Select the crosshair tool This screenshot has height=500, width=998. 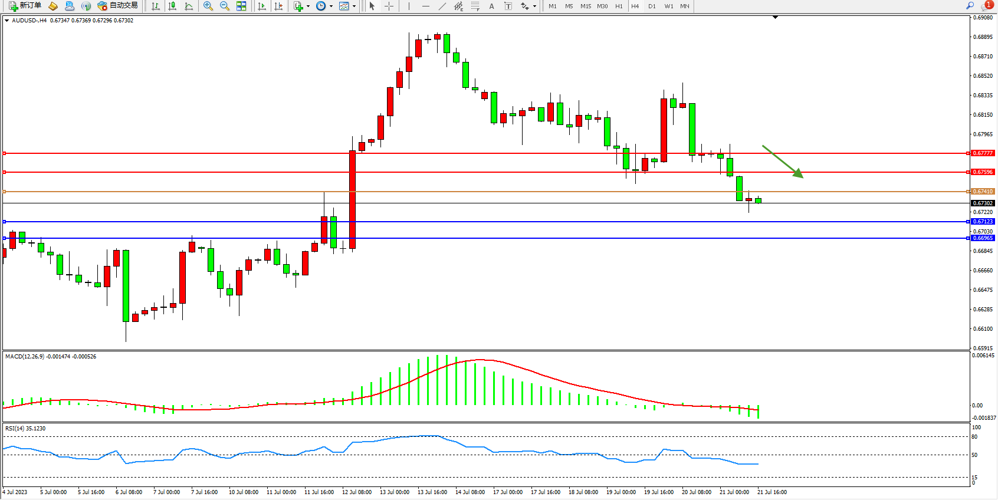coord(389,6)
